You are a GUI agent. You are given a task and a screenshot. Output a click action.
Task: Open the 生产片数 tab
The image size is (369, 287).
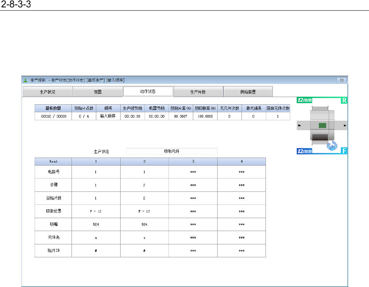pyautogui.click(x=198, y=92)
